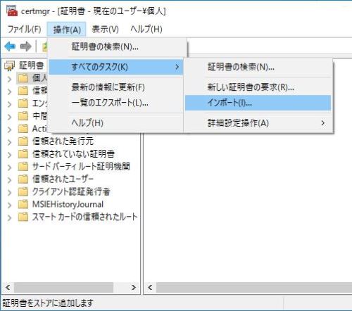Viewport: 352px width, 311px height.
Task: Open 詳細設定操作(A) submenu arrow
Action: click(323, 123)
